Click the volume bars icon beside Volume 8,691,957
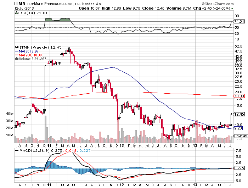Viewport: 248px width, 188px height. click(x=17, y=59)
